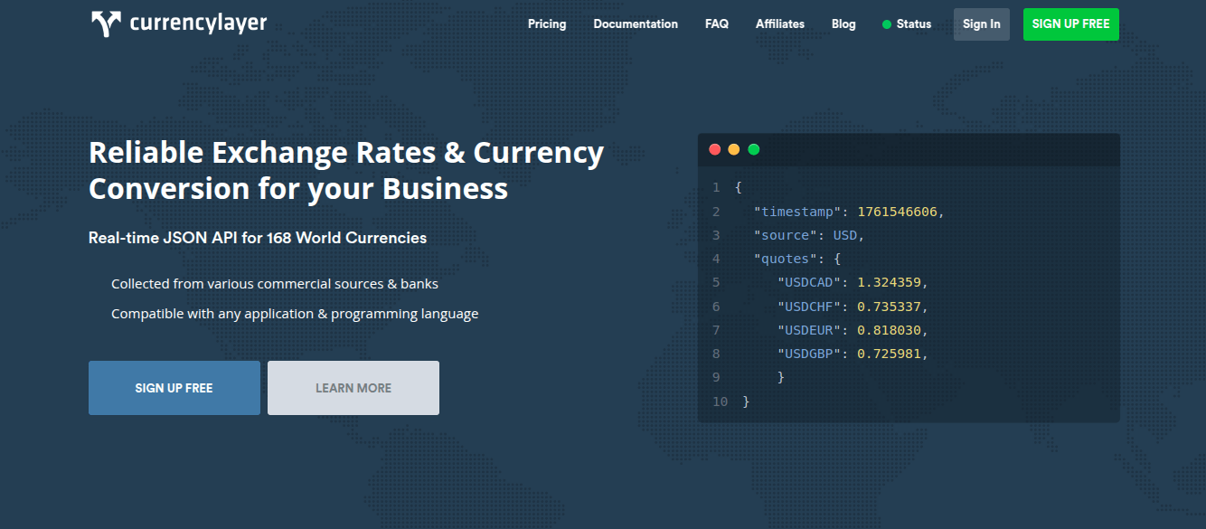Open the Documentation page

pos(636,24)
